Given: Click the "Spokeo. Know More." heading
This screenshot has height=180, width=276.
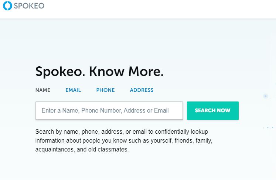Looking at the screenshot, I should coord(99,71).
